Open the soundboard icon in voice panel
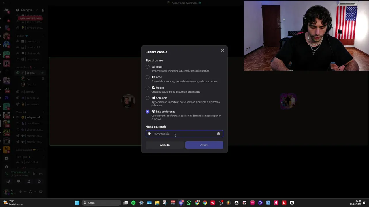This screenshot has height=207, width=369. [x=39, y=182]
